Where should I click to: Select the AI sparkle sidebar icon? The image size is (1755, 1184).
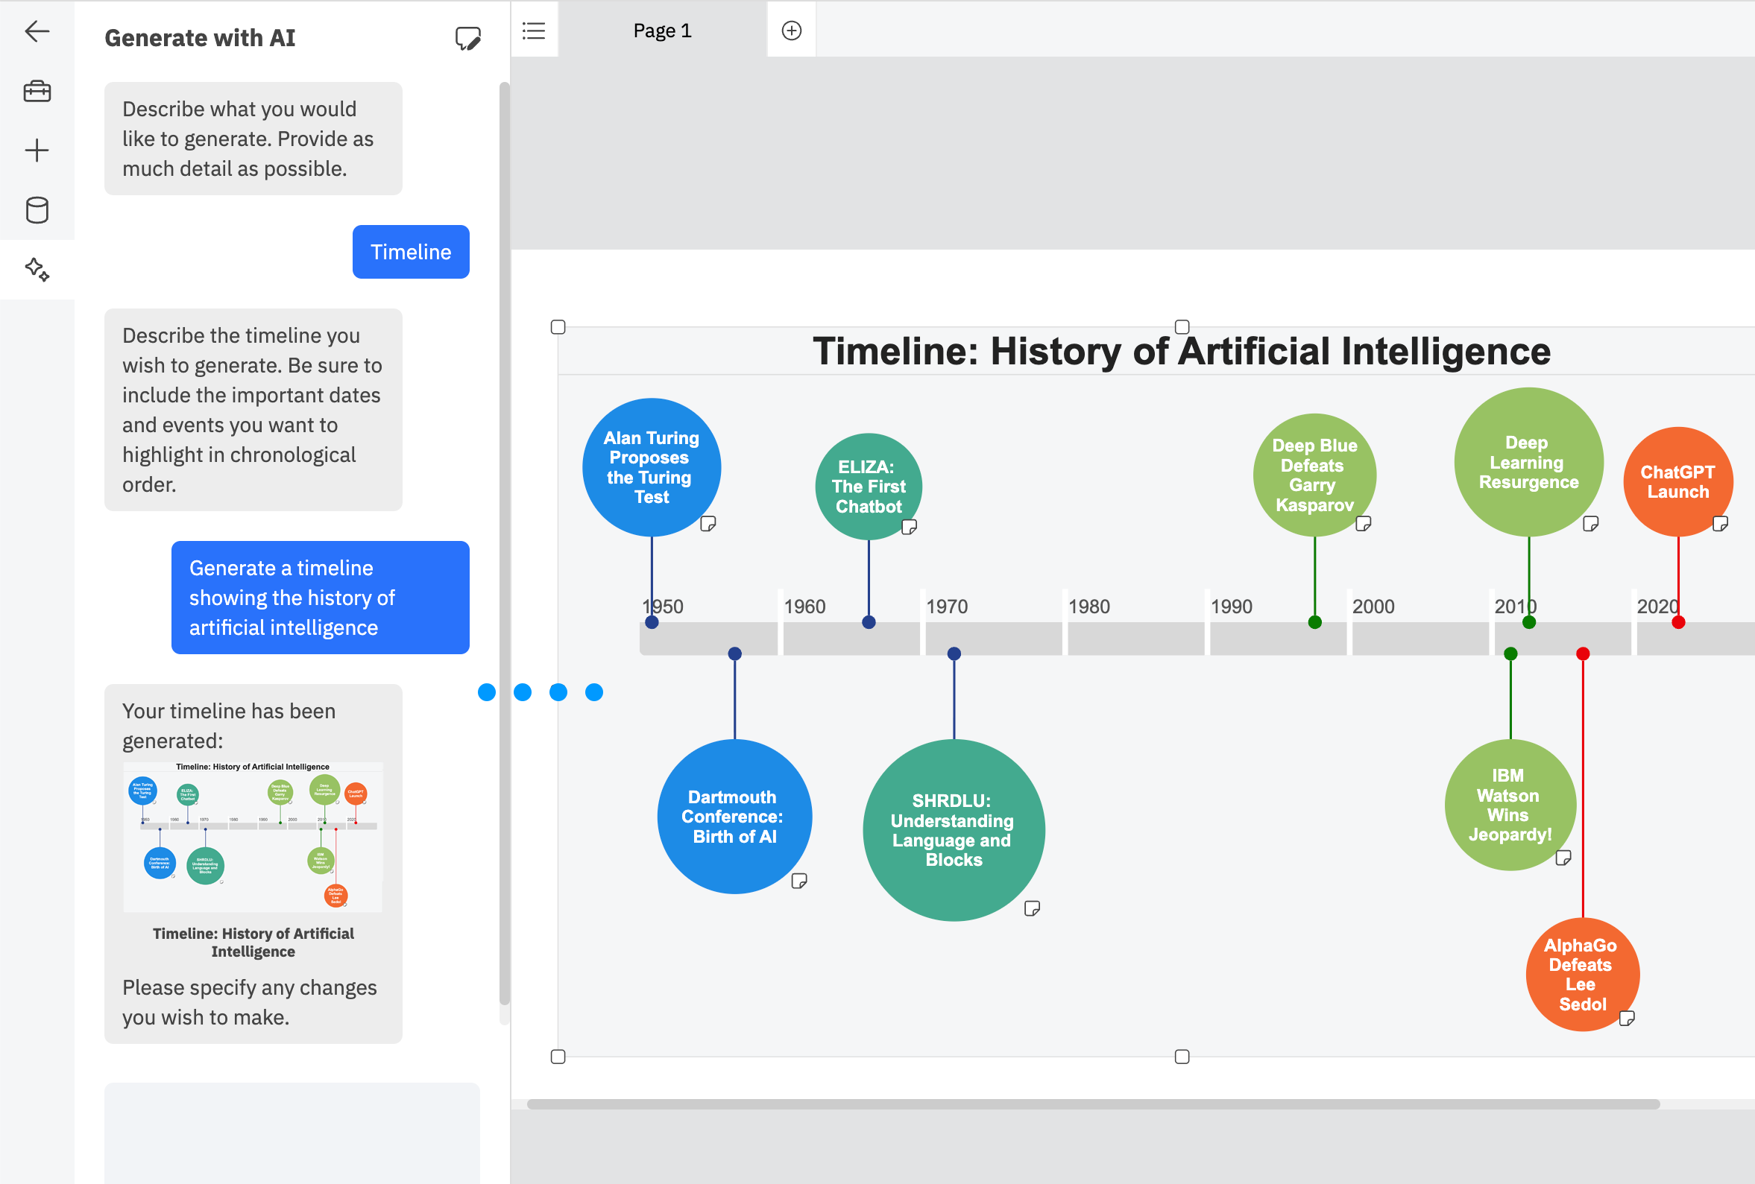click(37, 270)
